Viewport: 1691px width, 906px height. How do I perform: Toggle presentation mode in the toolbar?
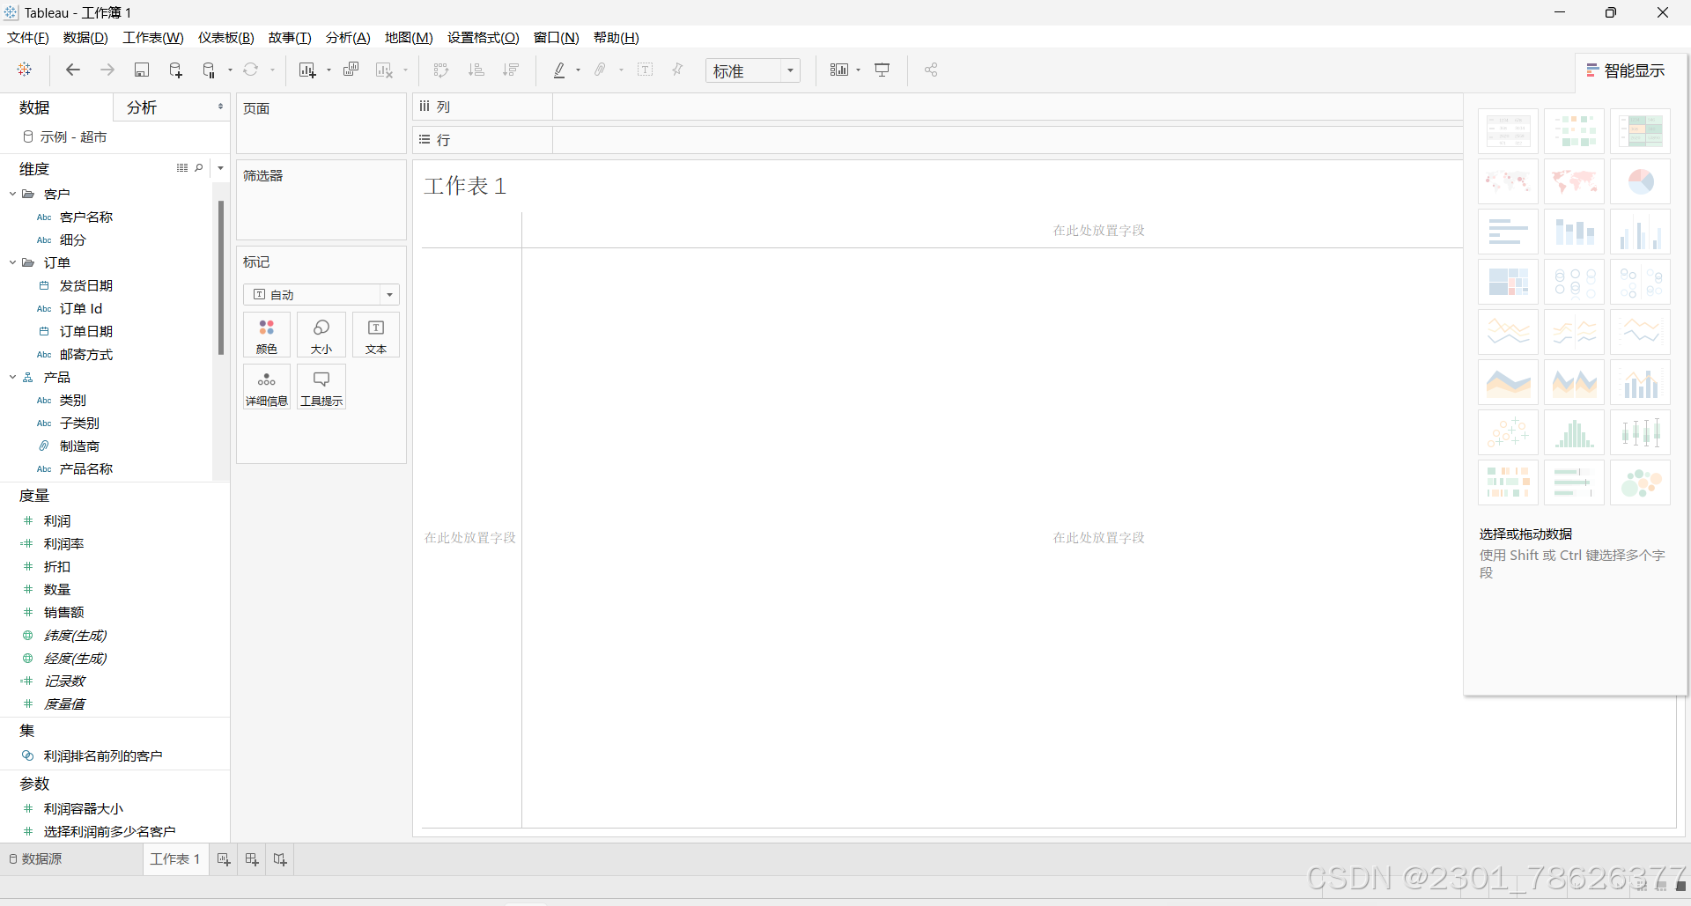tap(882, 70)
